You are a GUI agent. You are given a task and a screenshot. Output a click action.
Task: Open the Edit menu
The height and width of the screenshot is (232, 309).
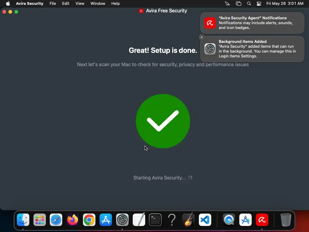tap(65, 4)
